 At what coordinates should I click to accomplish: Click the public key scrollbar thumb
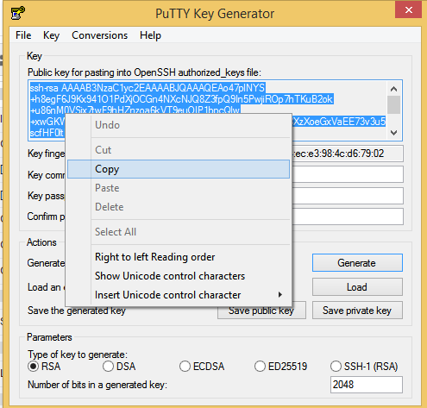point(393,104)
